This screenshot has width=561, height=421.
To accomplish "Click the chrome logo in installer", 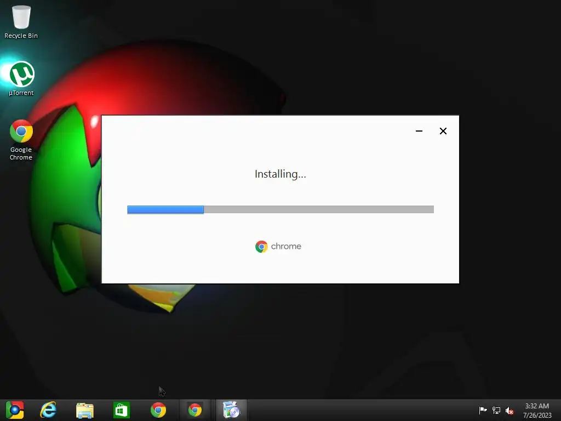I will pos(278,246).
